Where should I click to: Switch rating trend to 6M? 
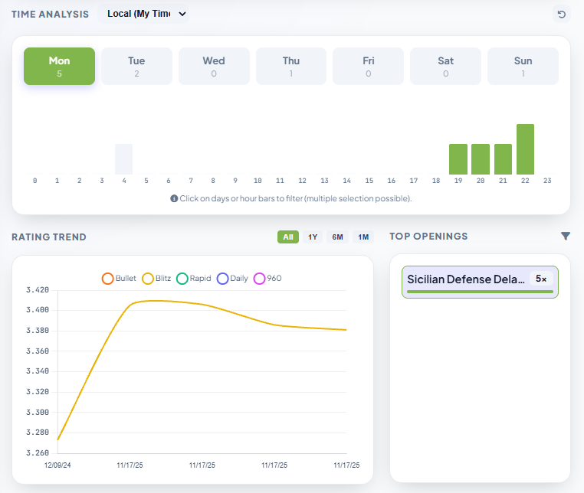(x=338, y=237)
